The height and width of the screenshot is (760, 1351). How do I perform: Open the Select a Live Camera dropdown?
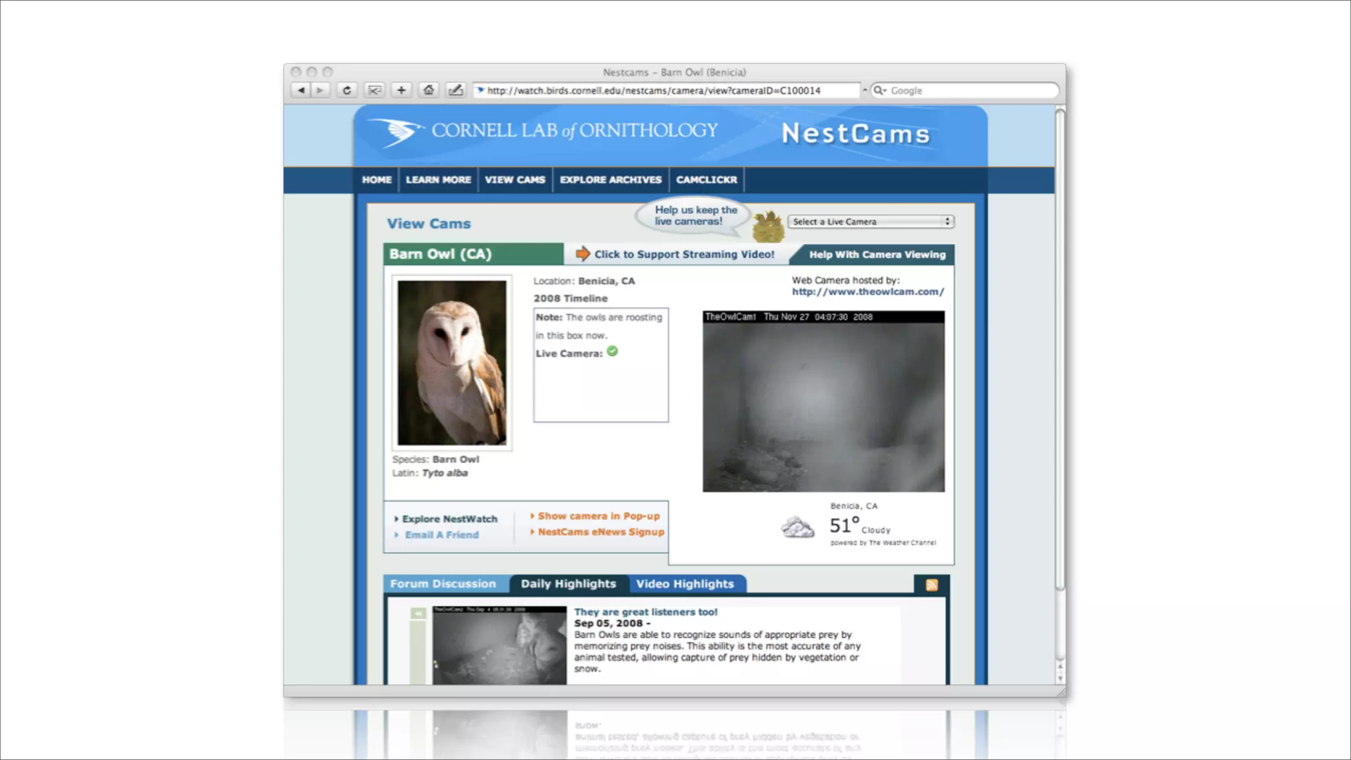pyautogui.click(x=871, y=222)
